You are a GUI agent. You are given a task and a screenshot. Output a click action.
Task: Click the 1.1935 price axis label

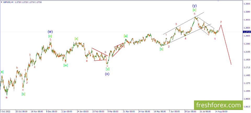[247, 60]
